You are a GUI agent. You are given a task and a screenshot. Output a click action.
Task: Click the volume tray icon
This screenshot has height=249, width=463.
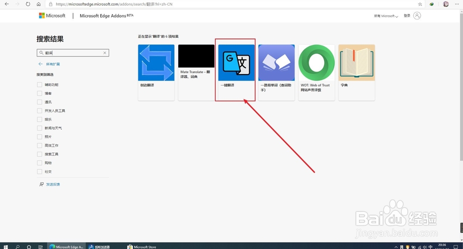tap(425, 247)
